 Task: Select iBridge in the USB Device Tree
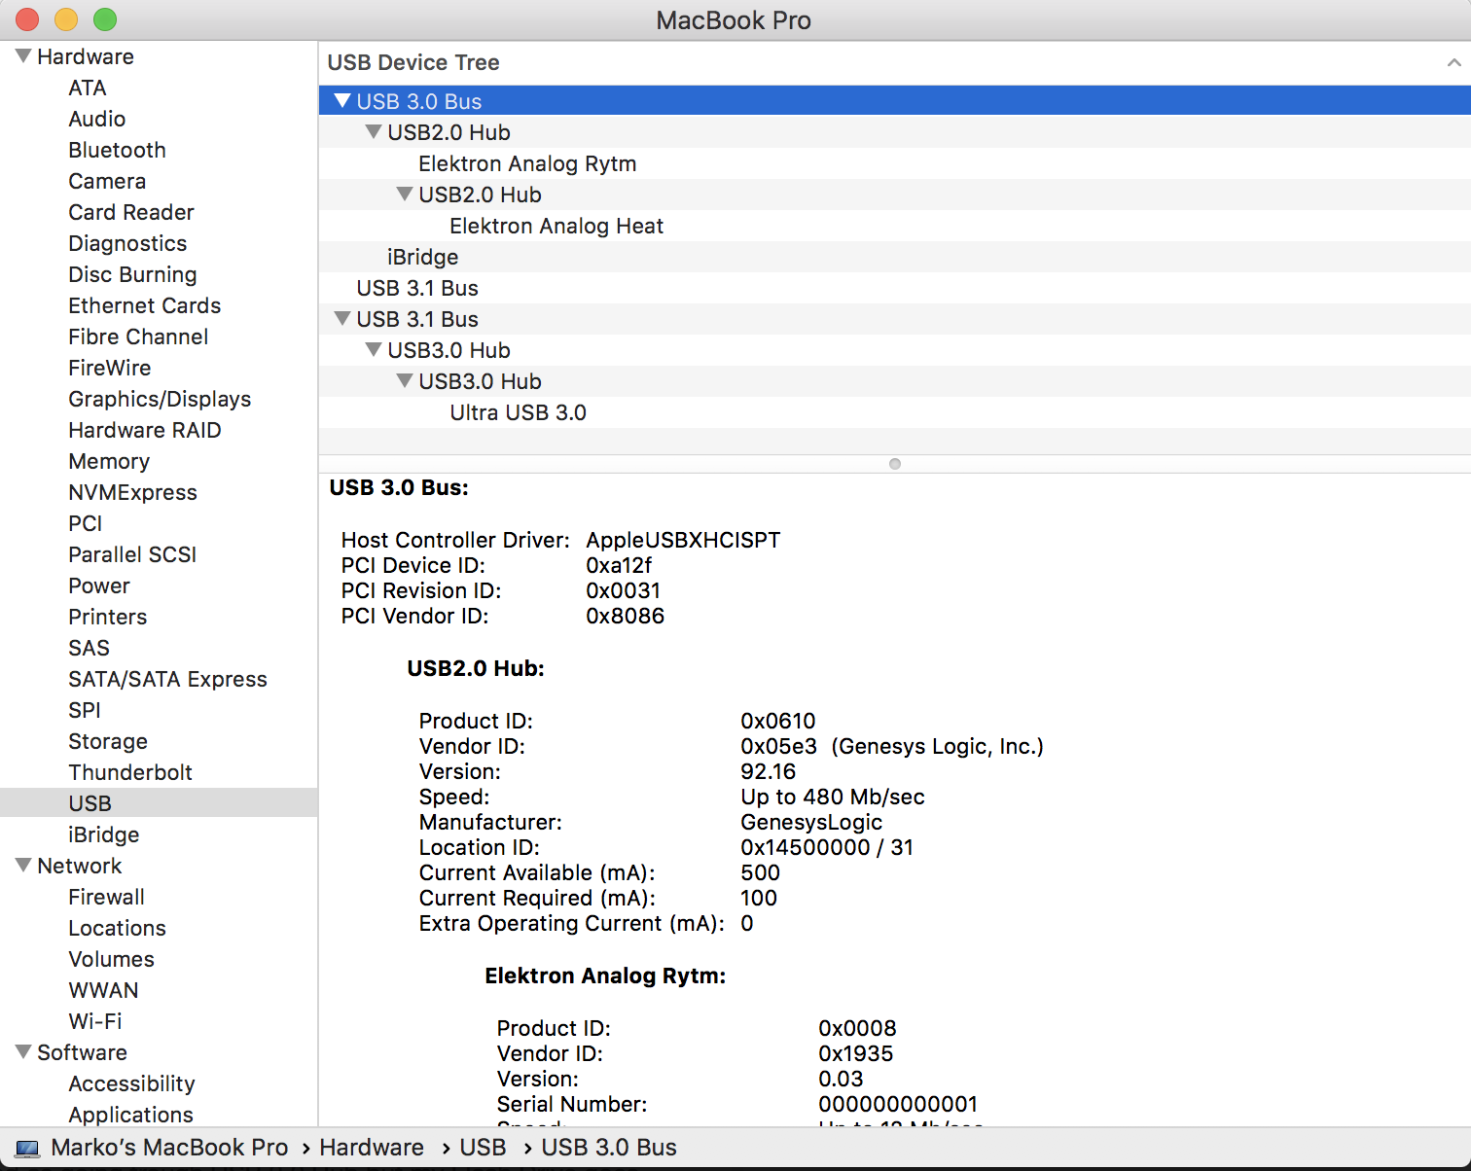[894, 257]
